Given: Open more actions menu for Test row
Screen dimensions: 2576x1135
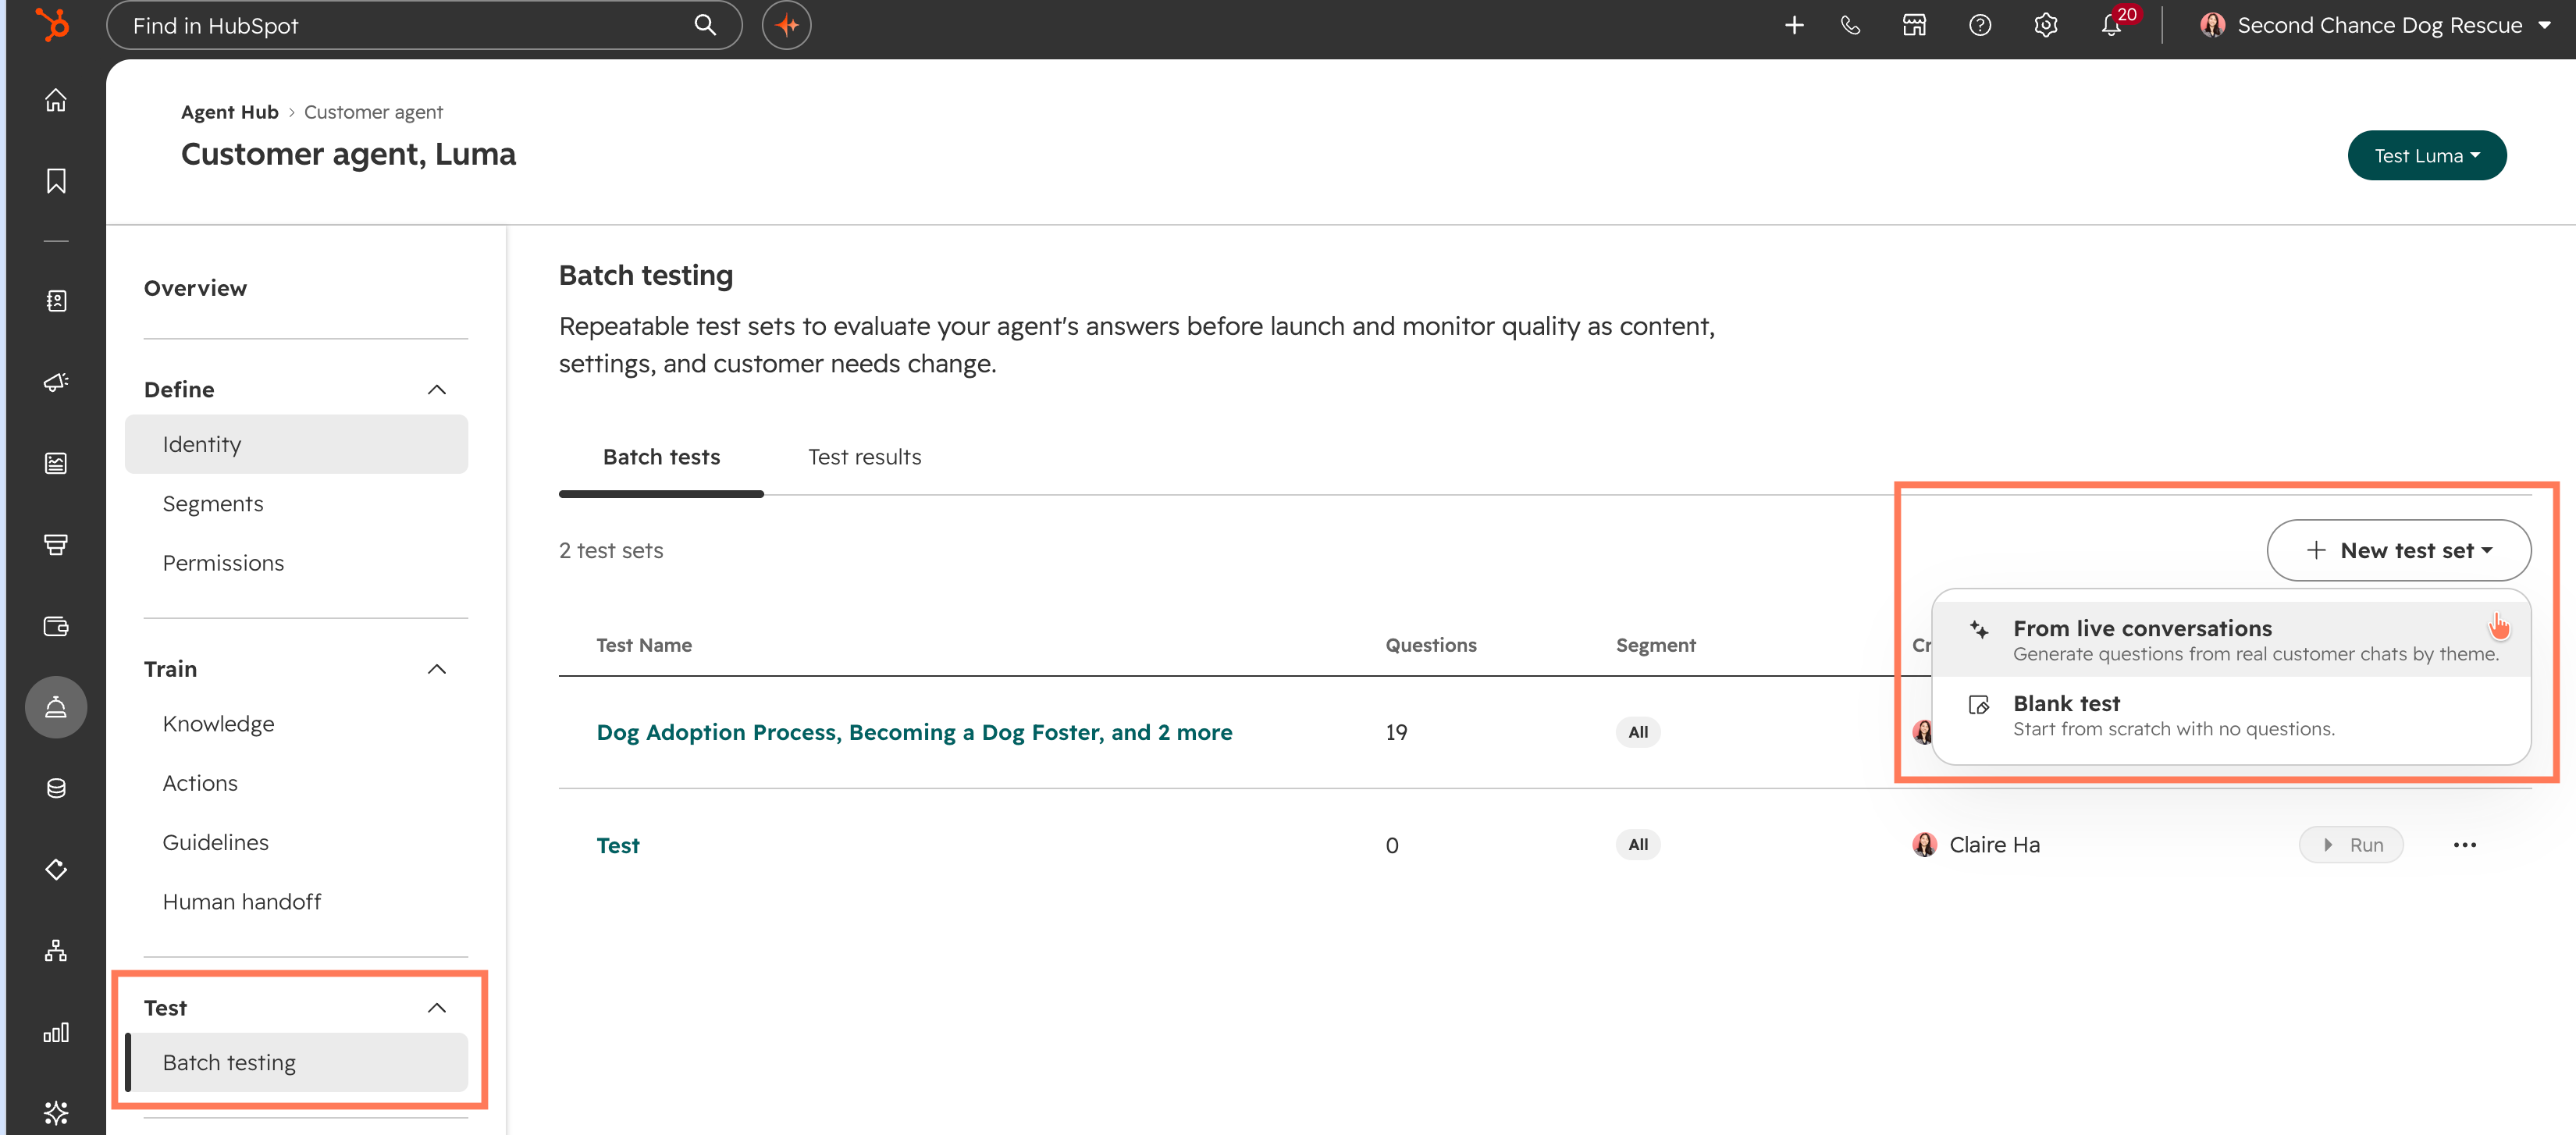Looking at the screenshot, I should click(2464, 845).
